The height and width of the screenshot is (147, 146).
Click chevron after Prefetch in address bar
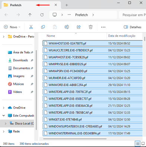point(93,15)
